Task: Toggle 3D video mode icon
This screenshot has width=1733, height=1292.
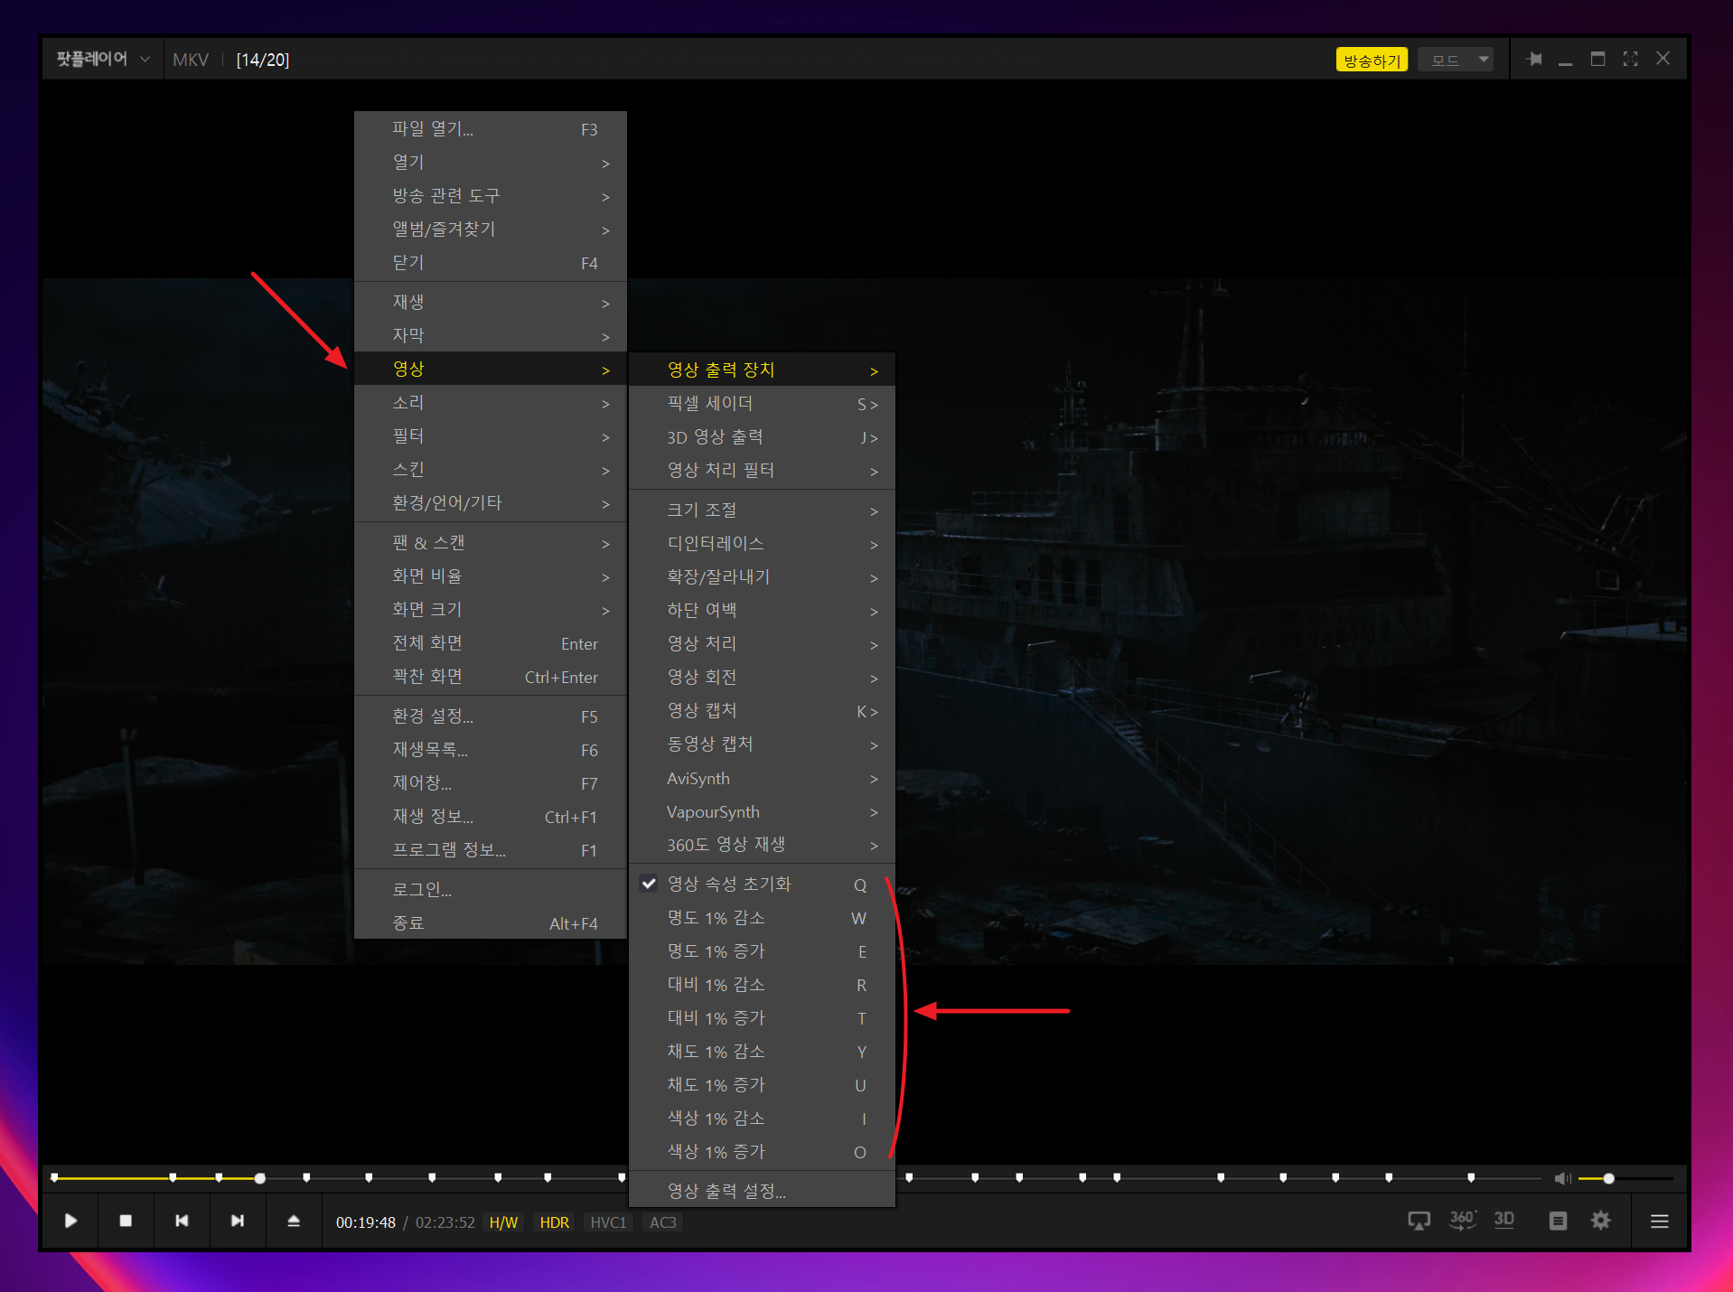Action: pos(1504,1220)
